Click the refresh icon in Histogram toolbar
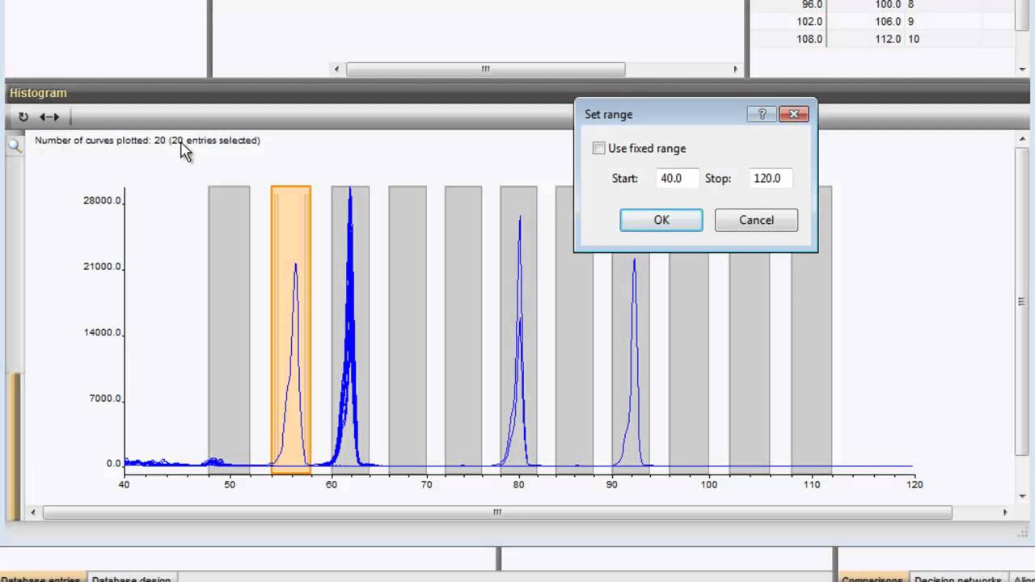This screenshot has height=582, width=1035. click(23, 117)
